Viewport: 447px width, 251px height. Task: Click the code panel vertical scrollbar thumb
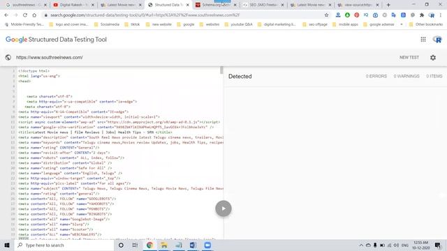pyautogui.click(x=221, y=70)
